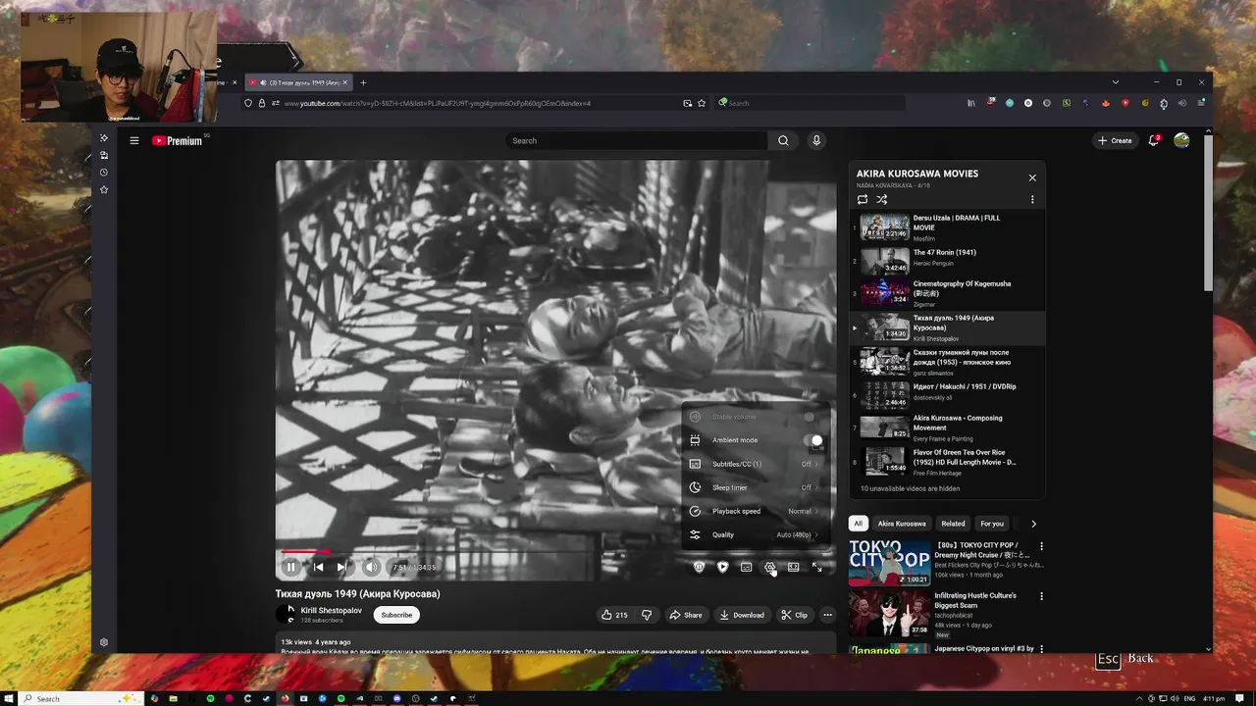Select the Akira Kurosawa filter chip

click(x=902, y=524)
